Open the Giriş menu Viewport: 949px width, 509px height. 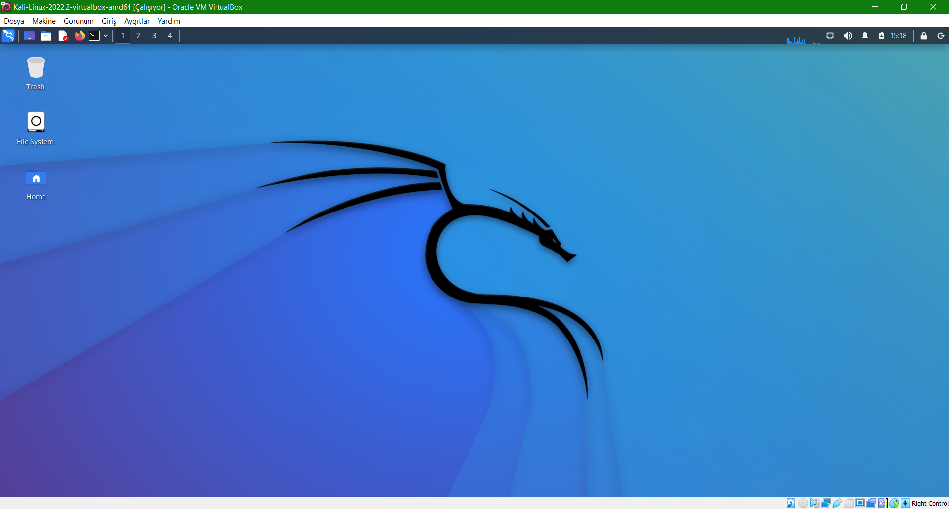coord(109,21)
